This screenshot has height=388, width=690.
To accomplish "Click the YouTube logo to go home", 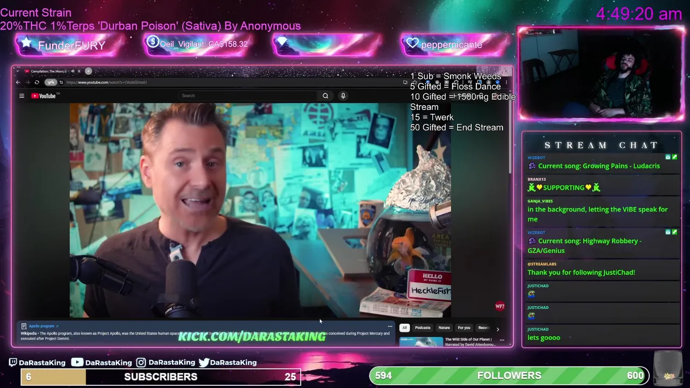I will point(45,96).
